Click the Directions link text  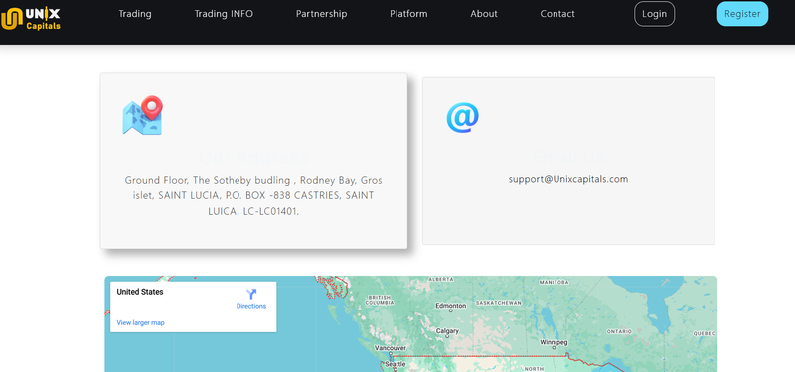tap(251, 306)
